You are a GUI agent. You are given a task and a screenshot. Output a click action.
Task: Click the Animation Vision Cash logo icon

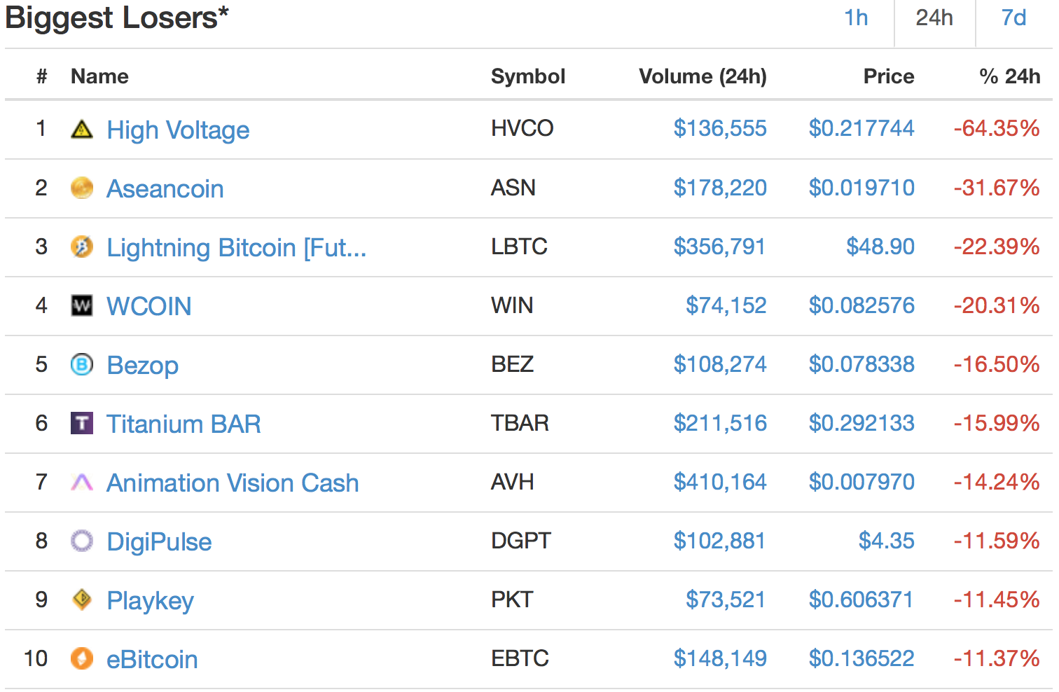(x=82, y=482)
